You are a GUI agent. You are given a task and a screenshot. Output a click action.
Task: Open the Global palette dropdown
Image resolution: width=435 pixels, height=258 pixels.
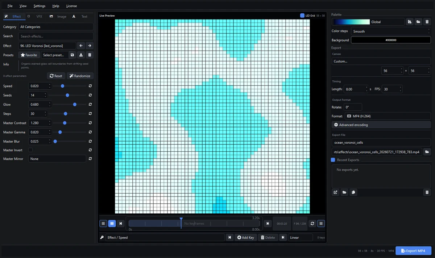tap(368, 22)
